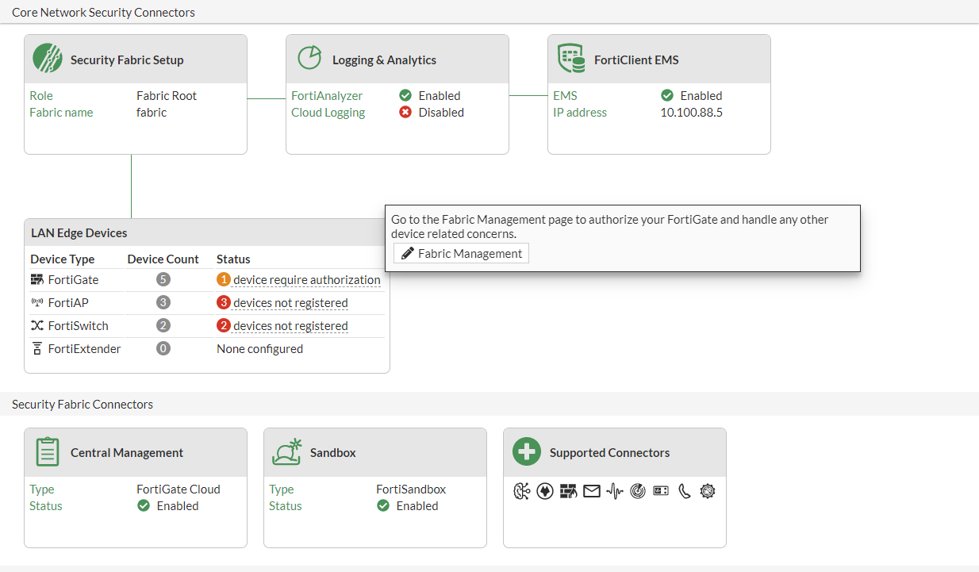The image size is (979, 572).
Task: Click the radar connector icon
Action: click(x=638, y=491)
